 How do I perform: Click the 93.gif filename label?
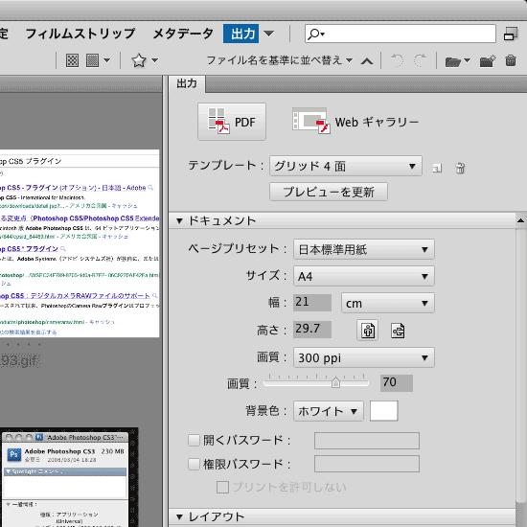20,361
